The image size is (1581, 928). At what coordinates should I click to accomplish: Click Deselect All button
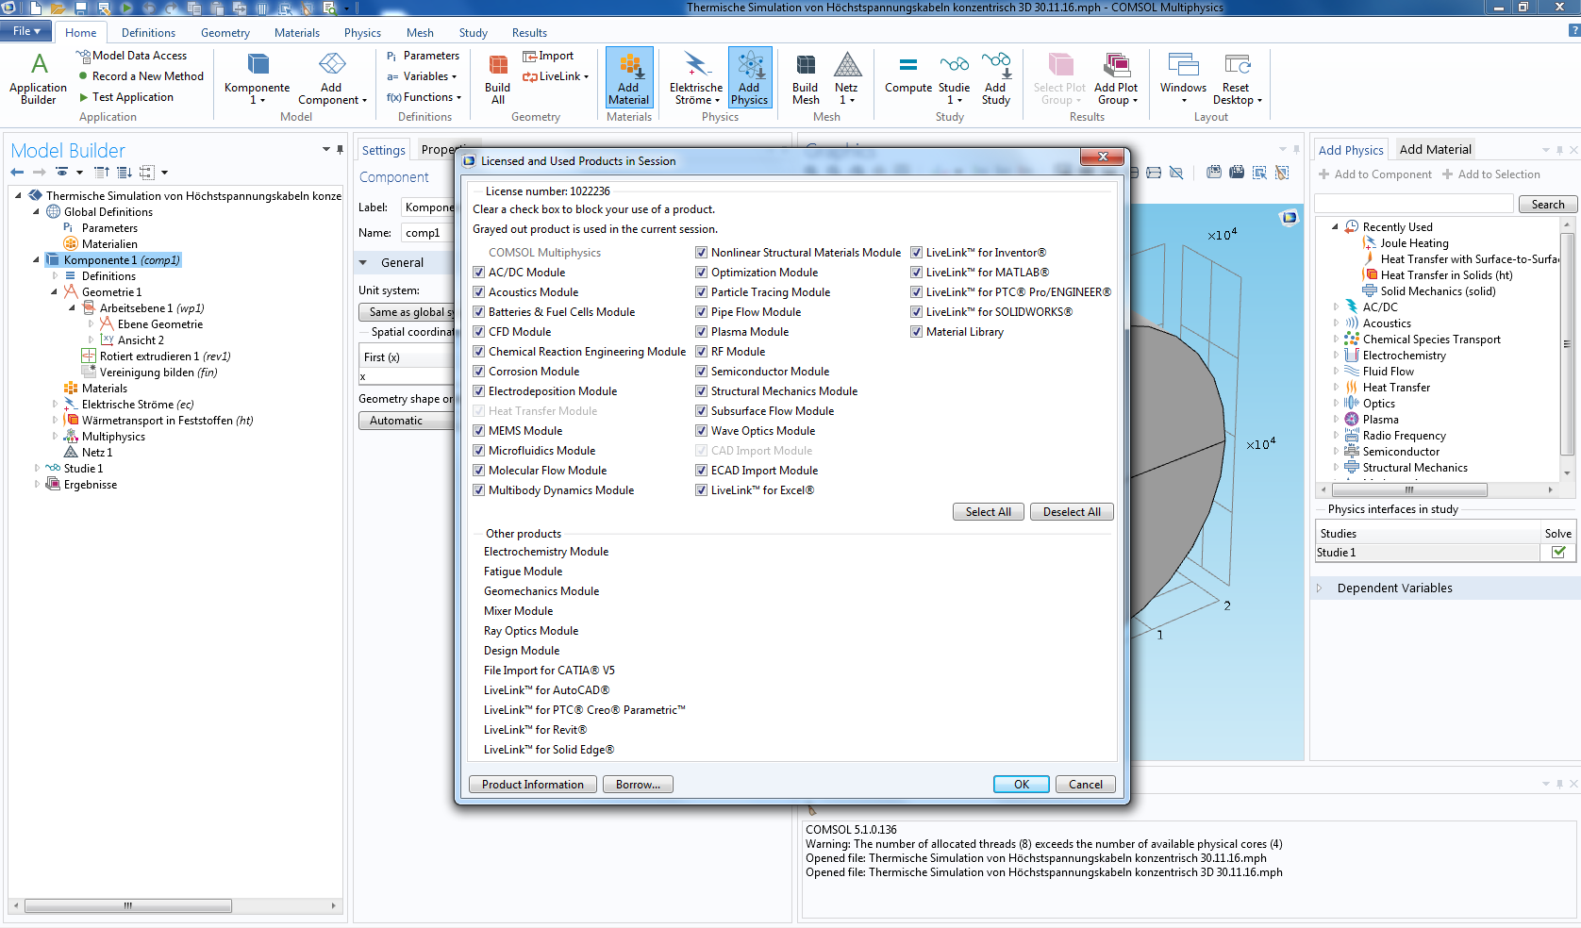[1072, 512]
